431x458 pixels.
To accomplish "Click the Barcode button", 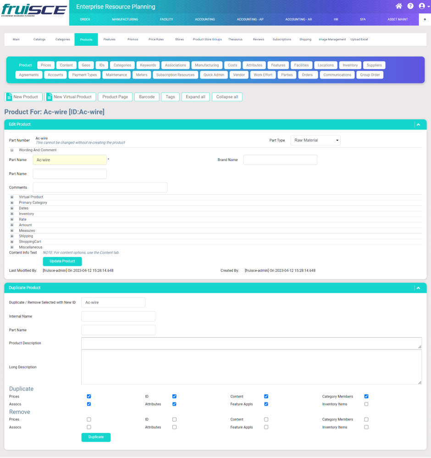I will [x=147, y=97].
